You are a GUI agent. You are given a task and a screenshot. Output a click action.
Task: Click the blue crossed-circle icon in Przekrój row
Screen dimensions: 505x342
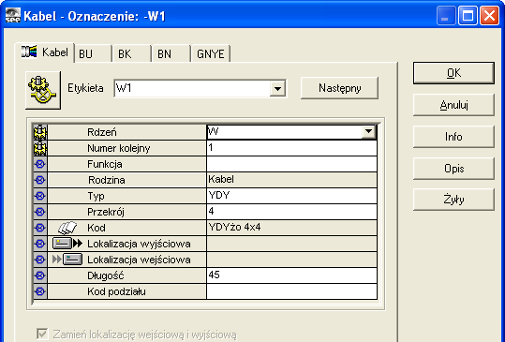40,212
